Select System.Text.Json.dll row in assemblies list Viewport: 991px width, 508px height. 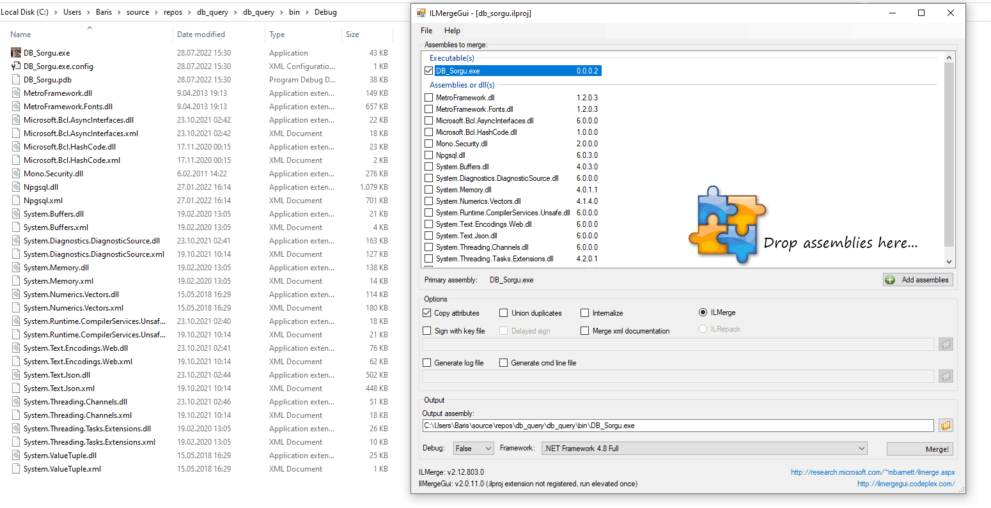tap(511, 236)
